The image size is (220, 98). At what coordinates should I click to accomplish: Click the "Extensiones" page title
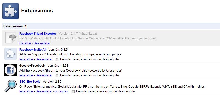point(37,11)
